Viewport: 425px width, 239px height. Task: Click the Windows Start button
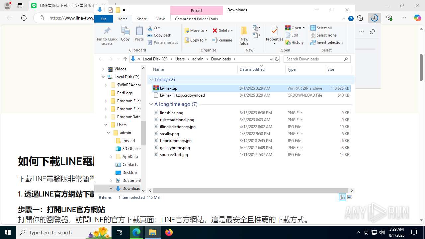tap(8, 232)
